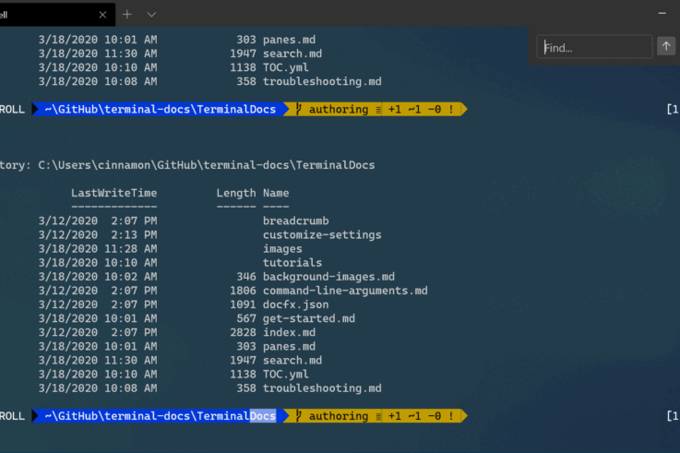Expand the new tab profile dropdown chevron
Image resolution: width=680 pixels, height=453 pixels.
point(151,15)
